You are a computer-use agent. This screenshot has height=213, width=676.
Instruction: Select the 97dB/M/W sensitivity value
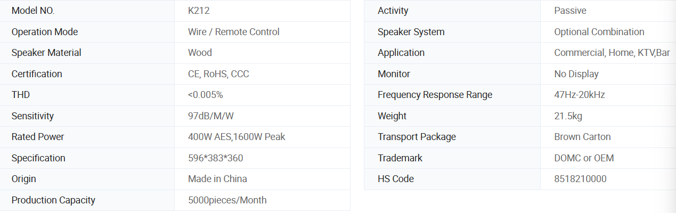[x=210, y=116]
